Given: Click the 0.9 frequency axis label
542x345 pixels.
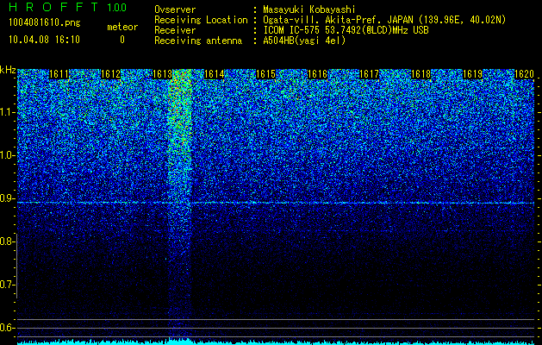Looking at the screenshot, I should tap(6, 198).
